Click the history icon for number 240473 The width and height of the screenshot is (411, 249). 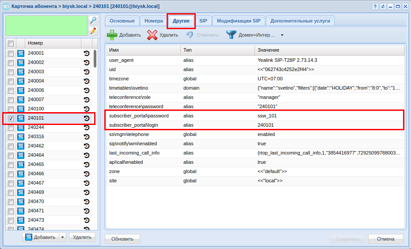coord(87,220)
